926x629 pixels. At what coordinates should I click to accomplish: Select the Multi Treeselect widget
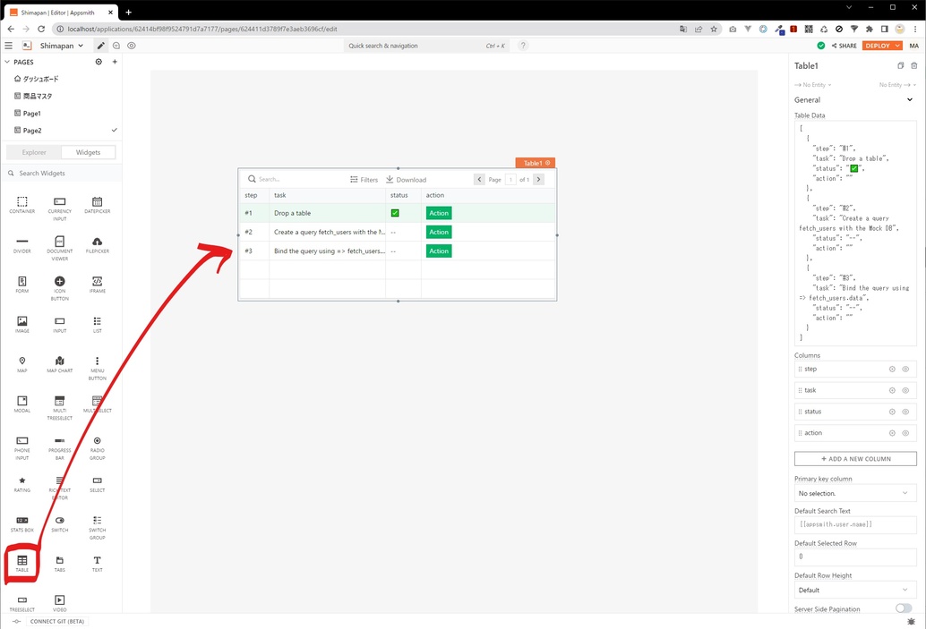60,408
